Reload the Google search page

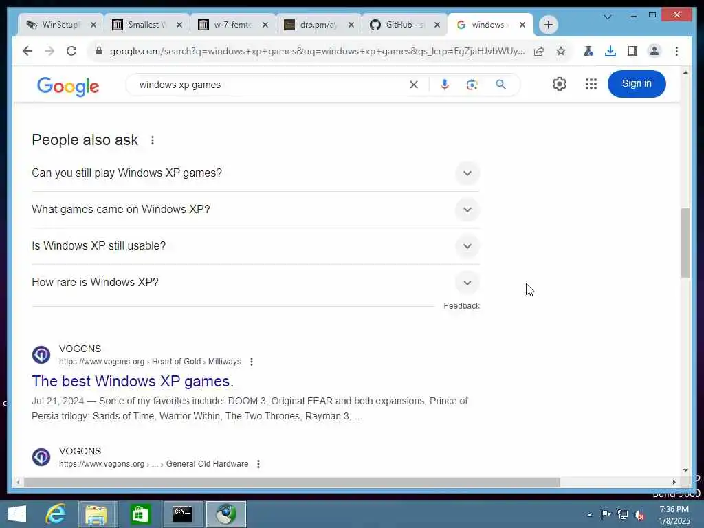[71, 51]
